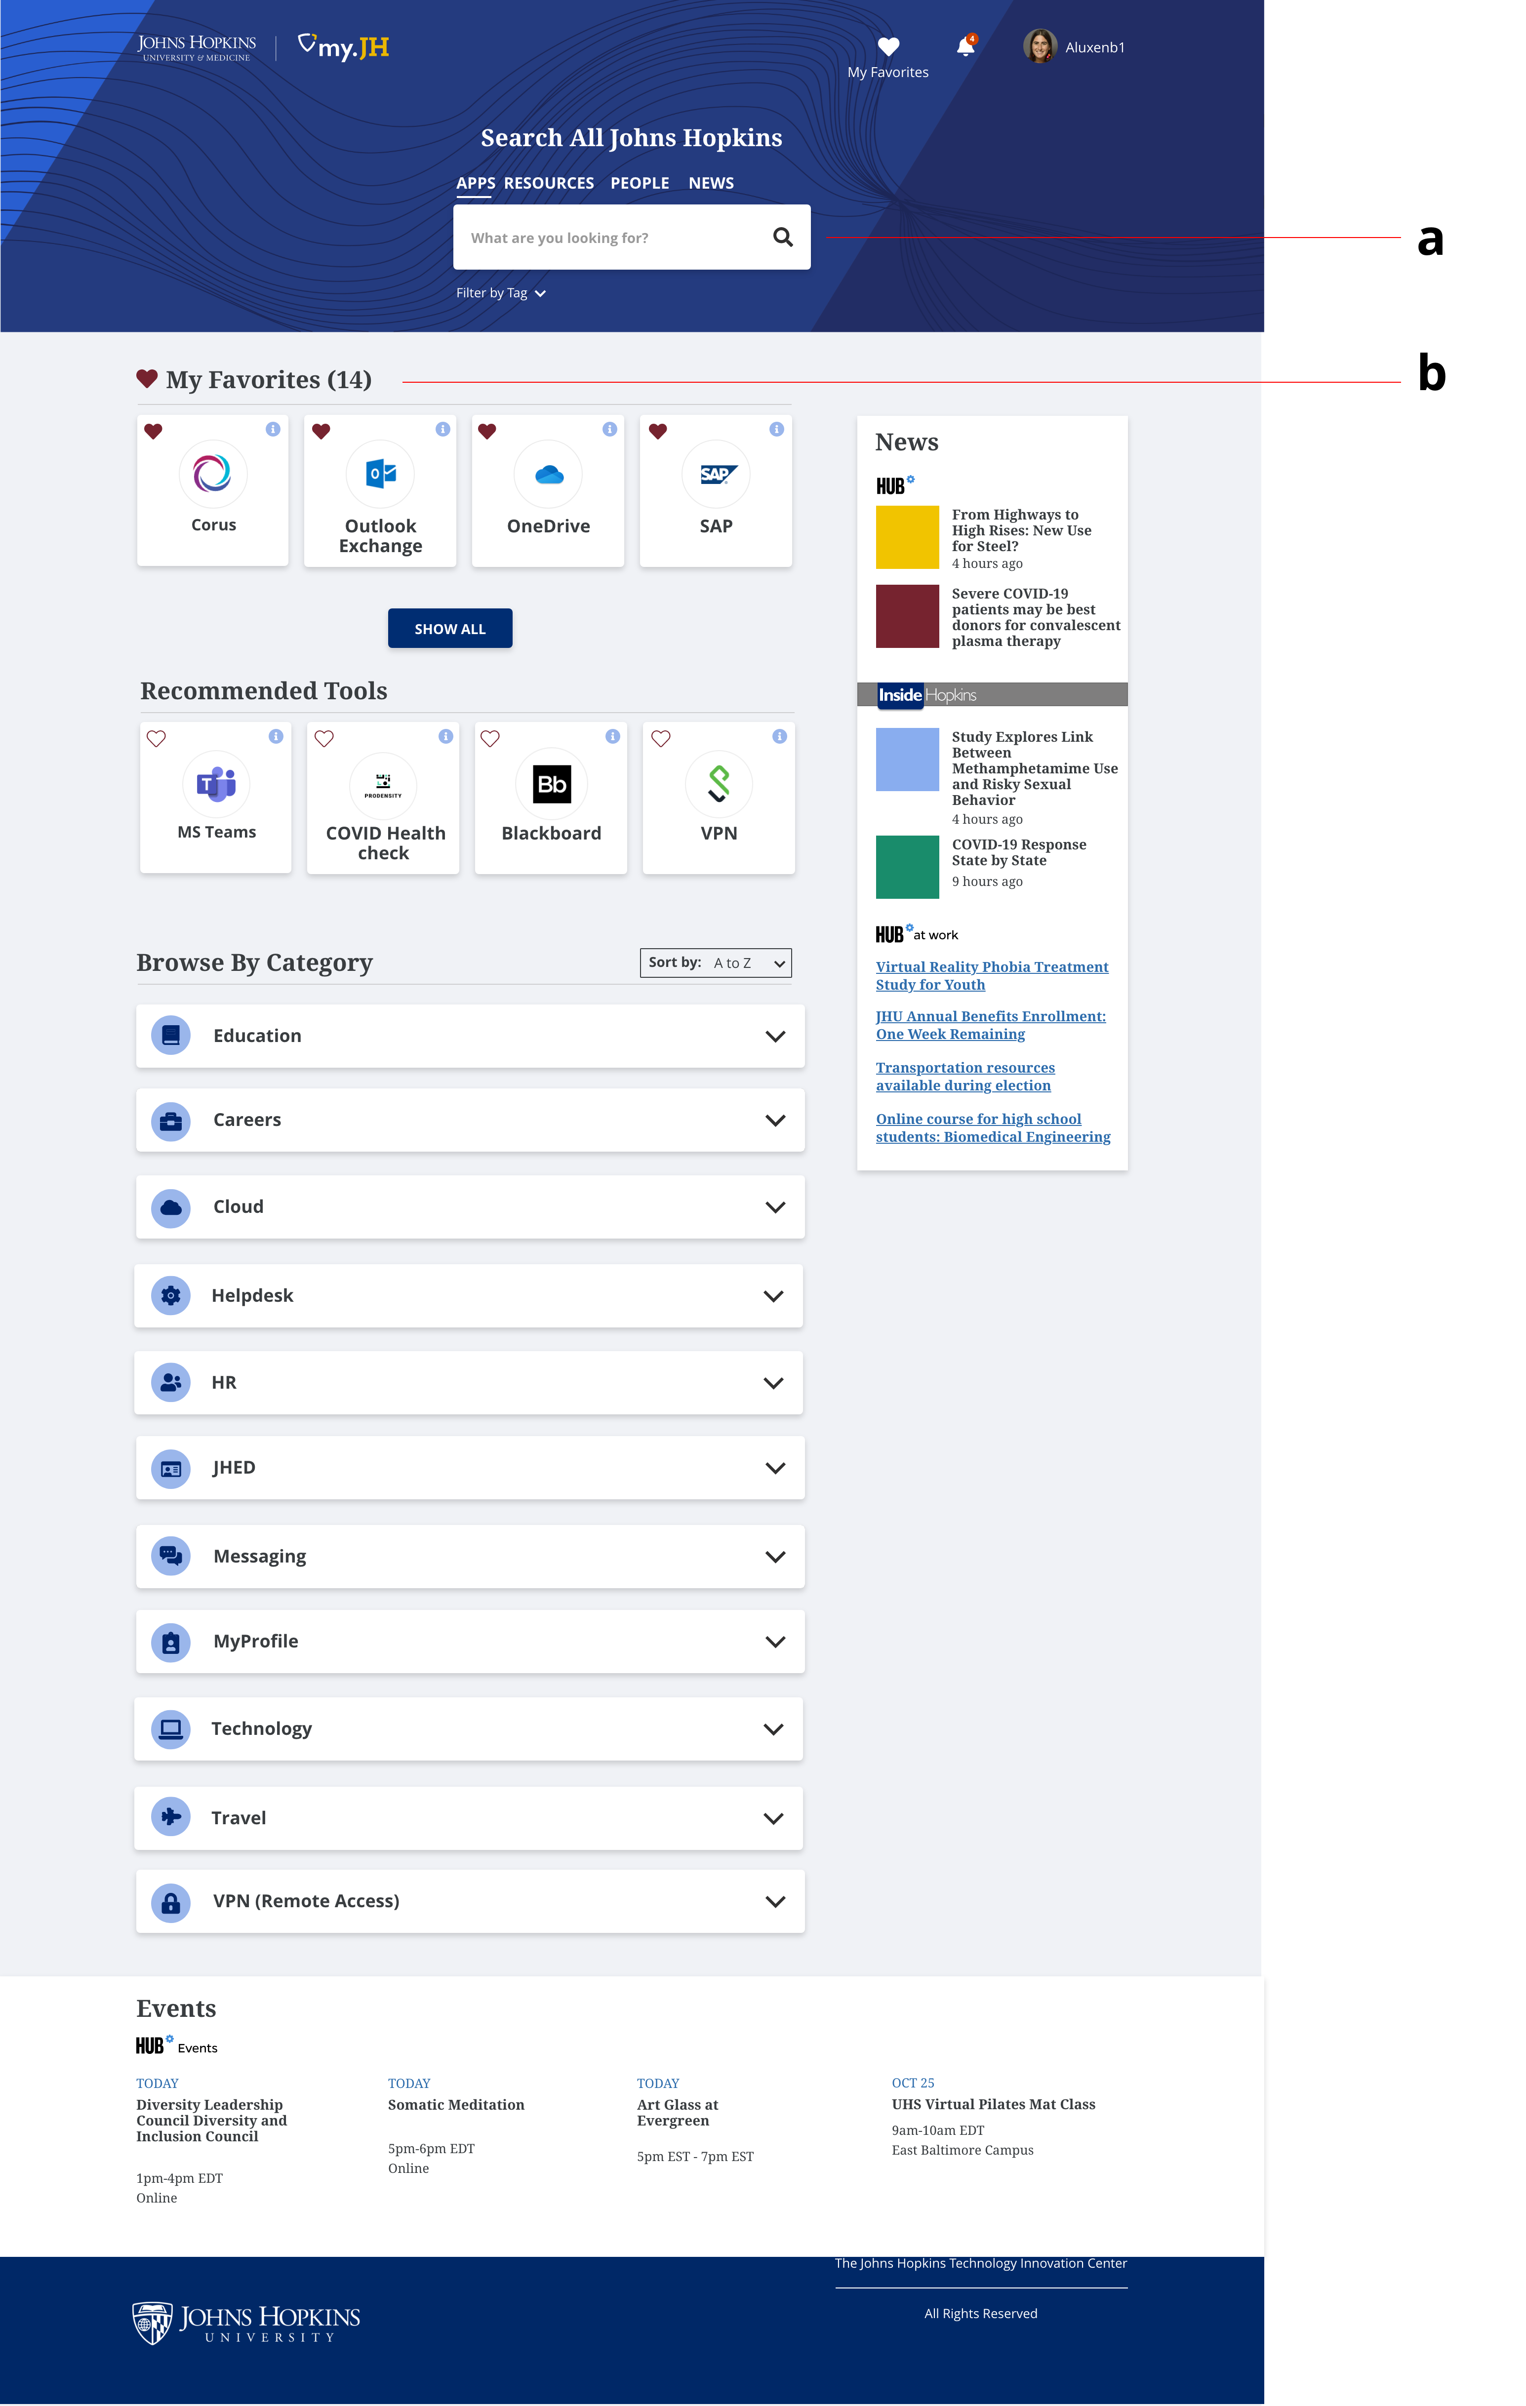Image resolution: width=1526 pixels, height=2406 pixels.
Task: Click the notification bell icon
Action: [x=965, y=46]
